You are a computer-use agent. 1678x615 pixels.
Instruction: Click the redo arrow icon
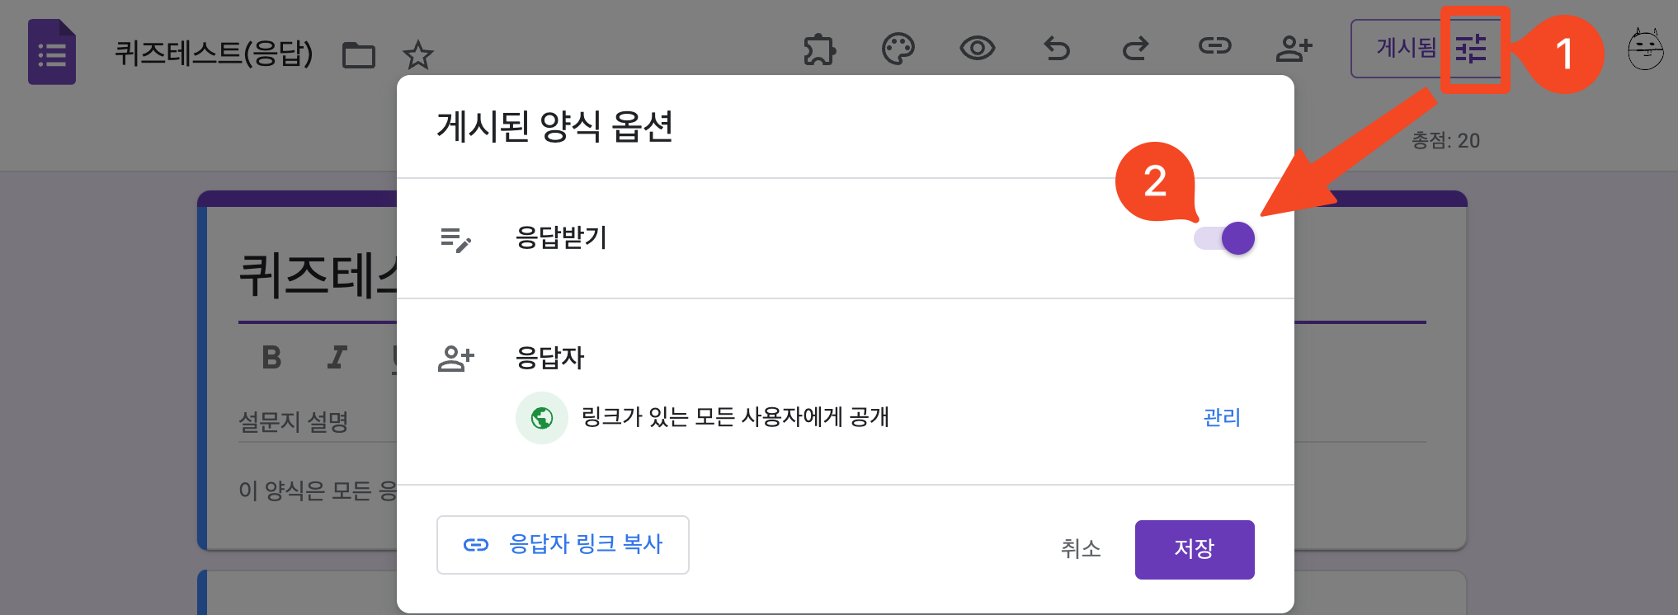coord(1136,49)
